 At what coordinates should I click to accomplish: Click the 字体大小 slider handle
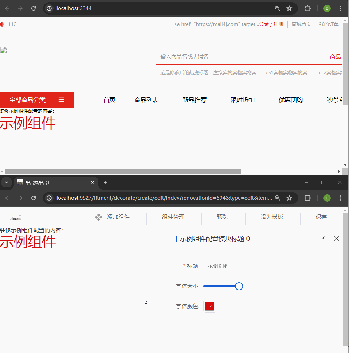[239, 286]
